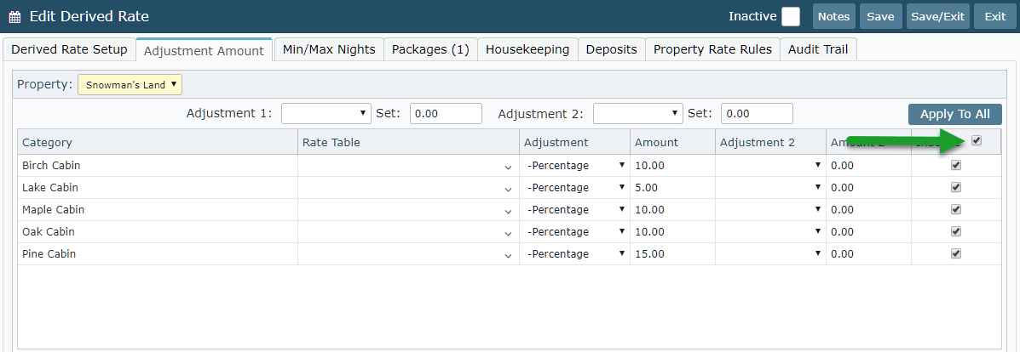Open the Min/Max Nights tab
Image resolution: width=1020 pixels, height=352 pixels.
329,49
